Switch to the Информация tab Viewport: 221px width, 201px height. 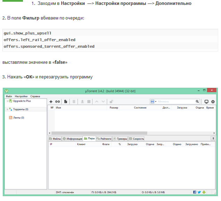click(72, 139)
